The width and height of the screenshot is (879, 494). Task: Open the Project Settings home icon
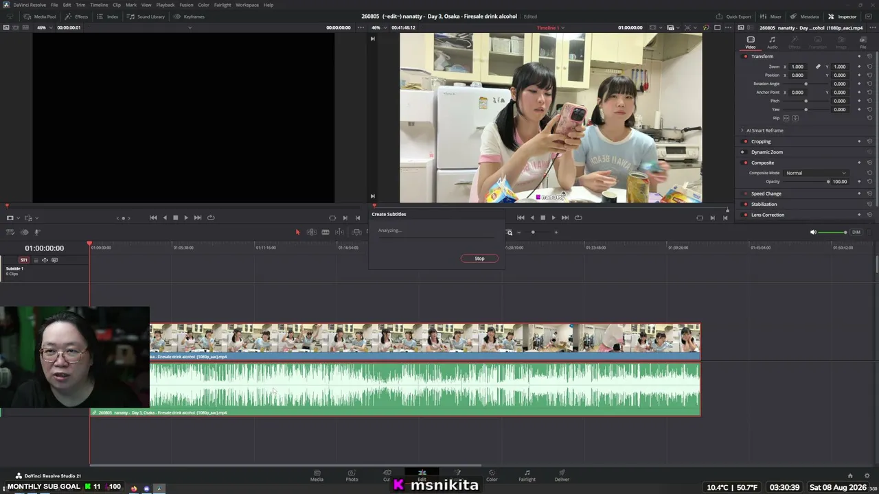(849, 475)
